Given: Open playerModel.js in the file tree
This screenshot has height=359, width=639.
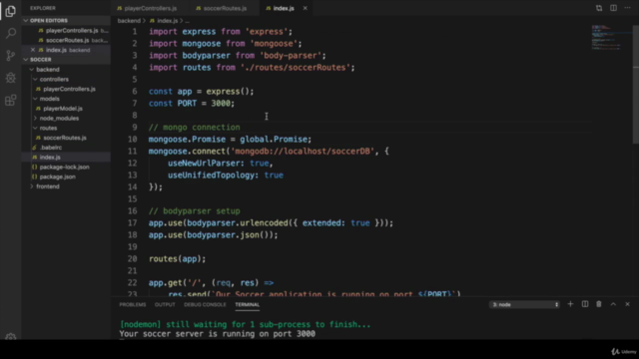Looking at the screenshot, I should [63, 109].
